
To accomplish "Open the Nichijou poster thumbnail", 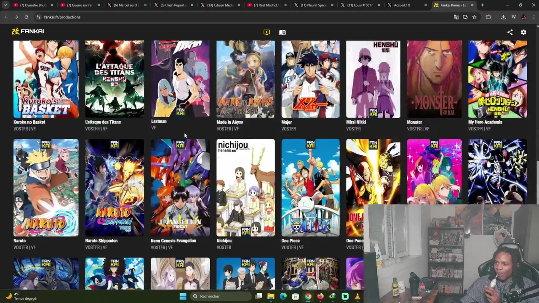I will tap(245, 188).
